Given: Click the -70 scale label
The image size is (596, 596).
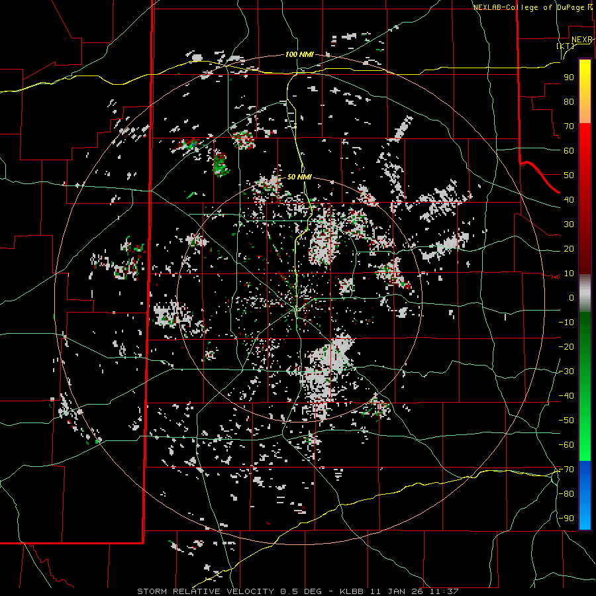Looking at the screenshot, I should pos(566,470).
